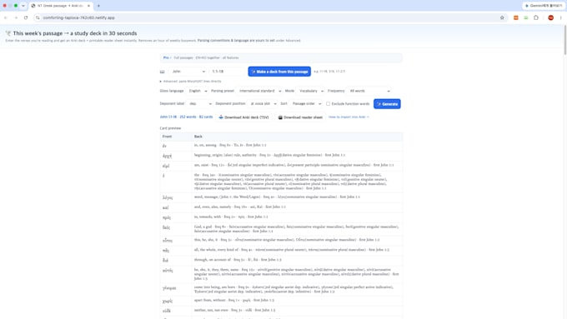
Task: Click the Pro link in the plan banner
Action: [x=166, y=57]
